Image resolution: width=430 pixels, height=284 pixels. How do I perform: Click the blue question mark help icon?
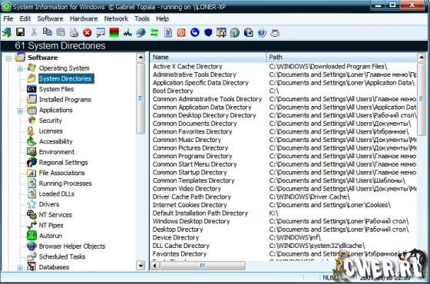click(262, 33)
